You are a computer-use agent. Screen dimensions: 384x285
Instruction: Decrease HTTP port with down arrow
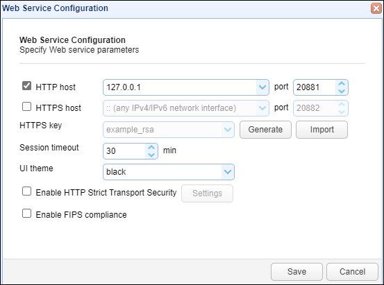tap(342, 92)
